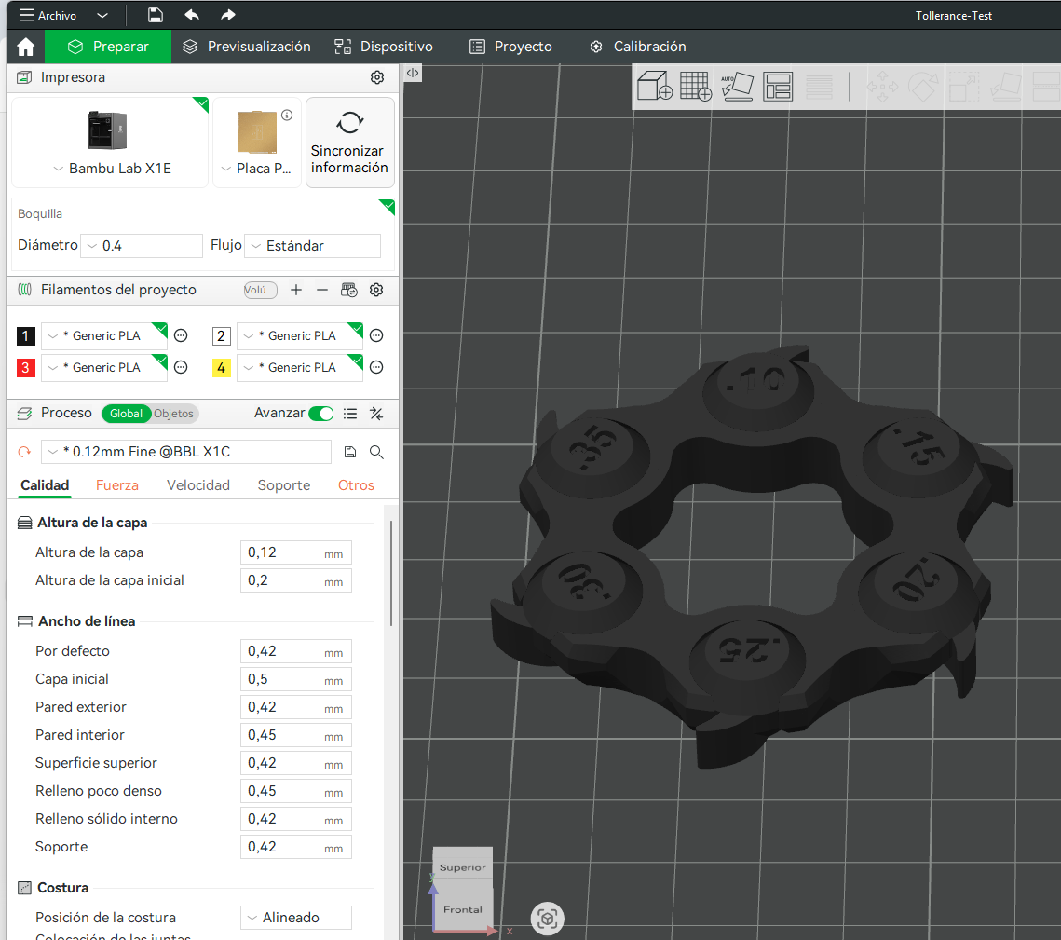The height and width of the screenshot is (940, 1061).
Task: Open the Velocidad settings tab
Action: (198, 485)
